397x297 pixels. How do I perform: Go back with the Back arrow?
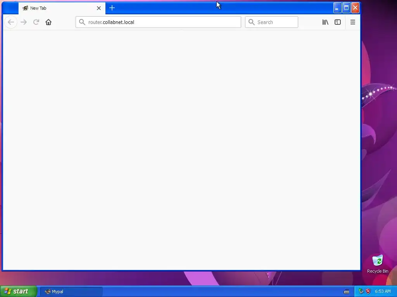point(11,22)
